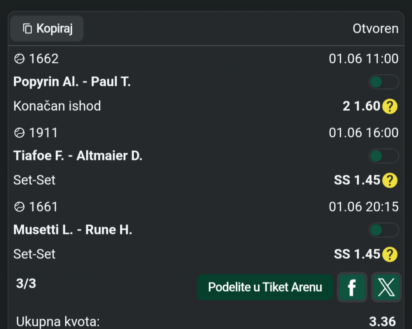Click the 3/3 selections counter

click(26, 283)
